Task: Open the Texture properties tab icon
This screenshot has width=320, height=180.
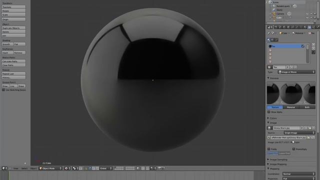Action: (x=309, y=27)
